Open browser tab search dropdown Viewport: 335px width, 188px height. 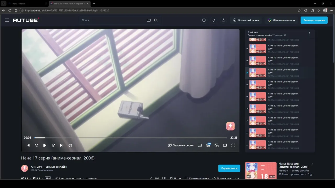point(3,3)
